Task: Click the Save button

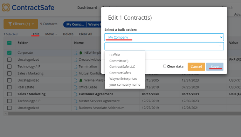Action: (215, 67)
